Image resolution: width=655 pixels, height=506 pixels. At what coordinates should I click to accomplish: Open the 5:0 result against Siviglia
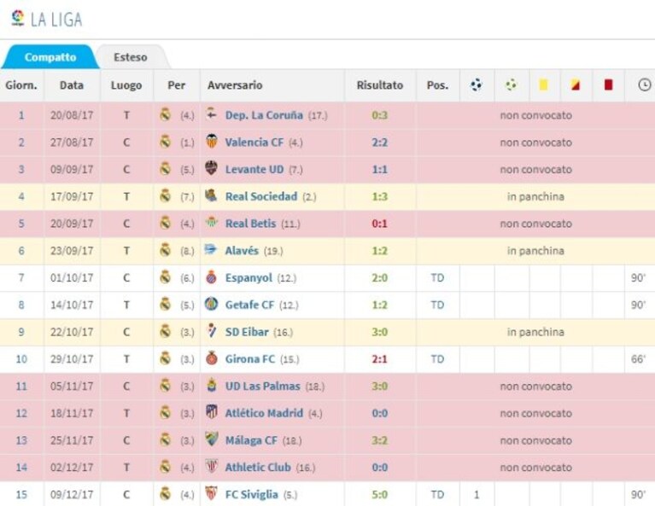(380, 495)
